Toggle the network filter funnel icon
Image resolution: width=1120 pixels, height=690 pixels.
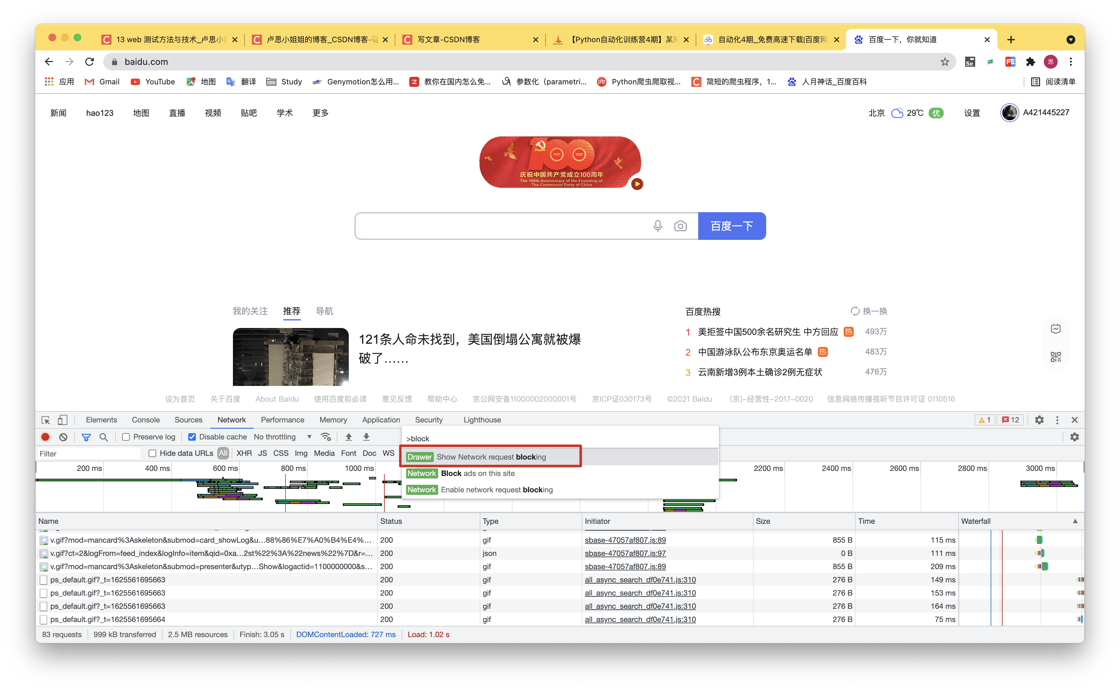pyautogui.click(x=86, y=437)
